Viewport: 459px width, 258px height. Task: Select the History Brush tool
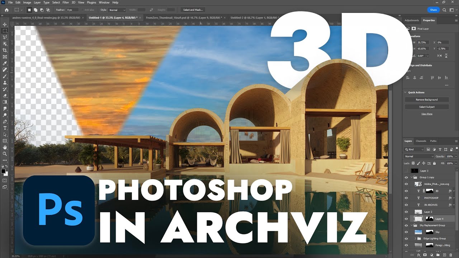point(5,89)
